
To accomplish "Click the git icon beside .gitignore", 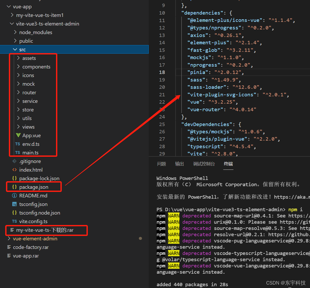I will (x=14, y=161).
